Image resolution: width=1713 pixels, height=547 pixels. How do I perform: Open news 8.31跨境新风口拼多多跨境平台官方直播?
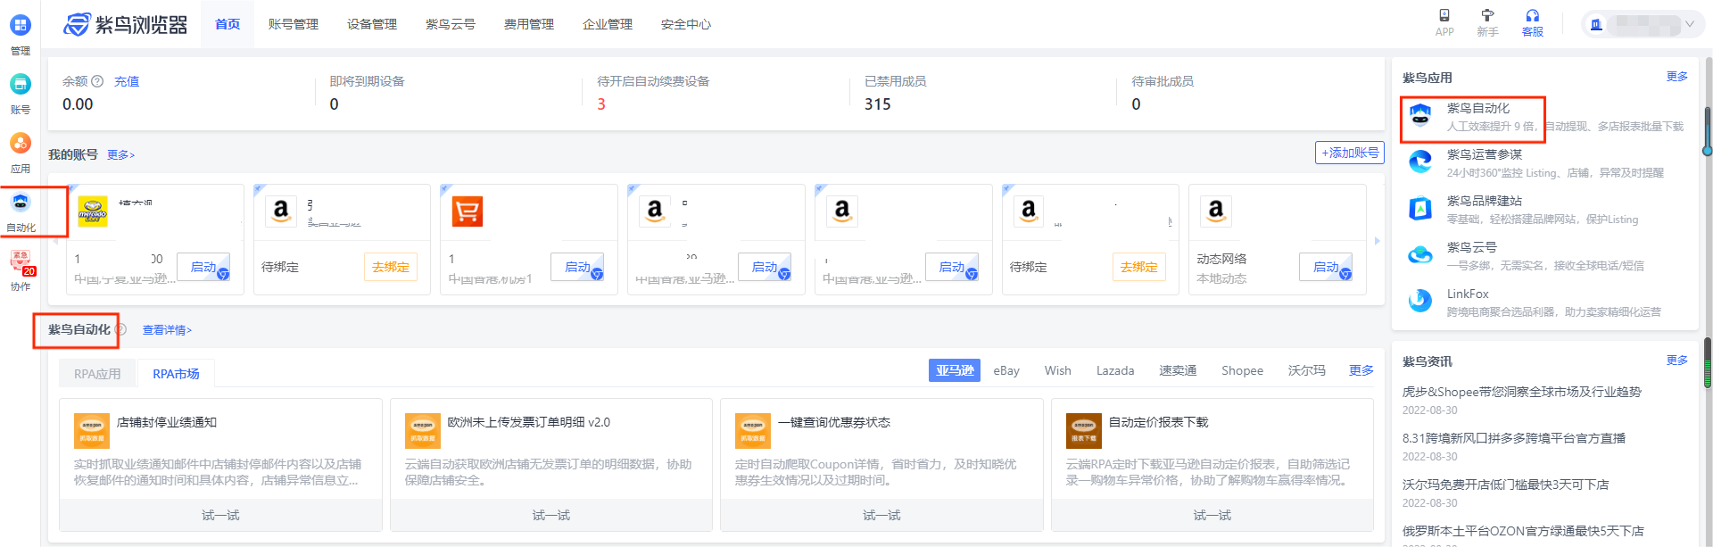1514,438
